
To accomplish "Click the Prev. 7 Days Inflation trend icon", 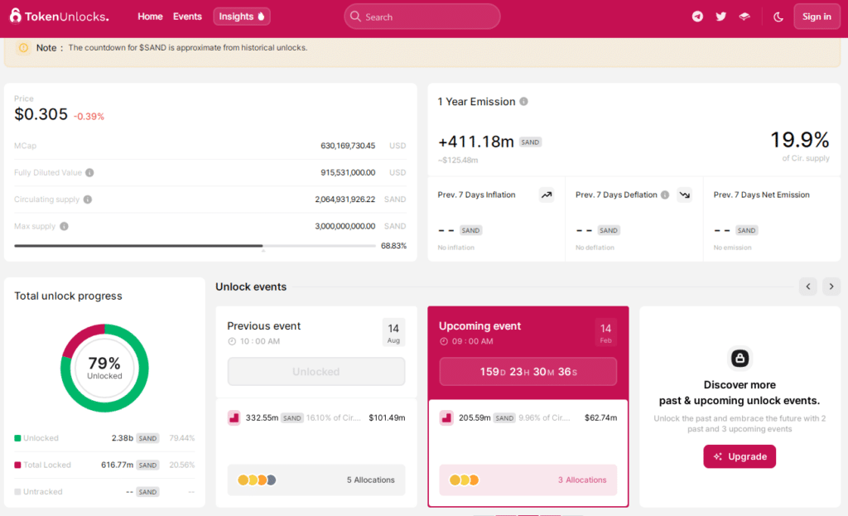I will click(x=547, y=195).
